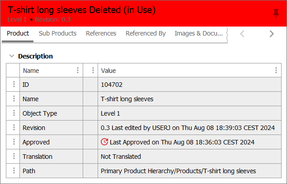
Task: Select the ID value 104702
Action: click(112, 85)
